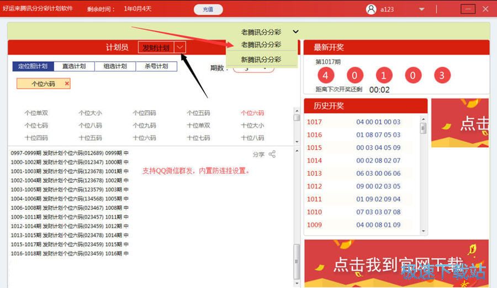Choose the 个位四码 plan option

coord(144,113)
